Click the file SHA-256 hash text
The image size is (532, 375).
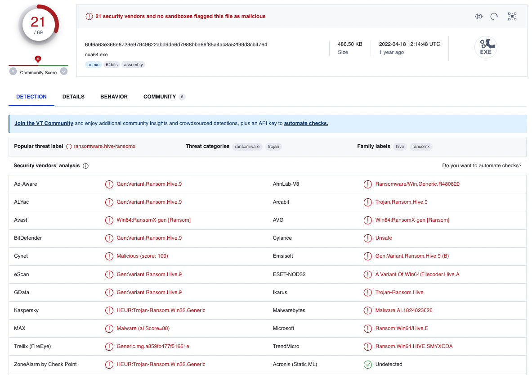click(176, 45)
